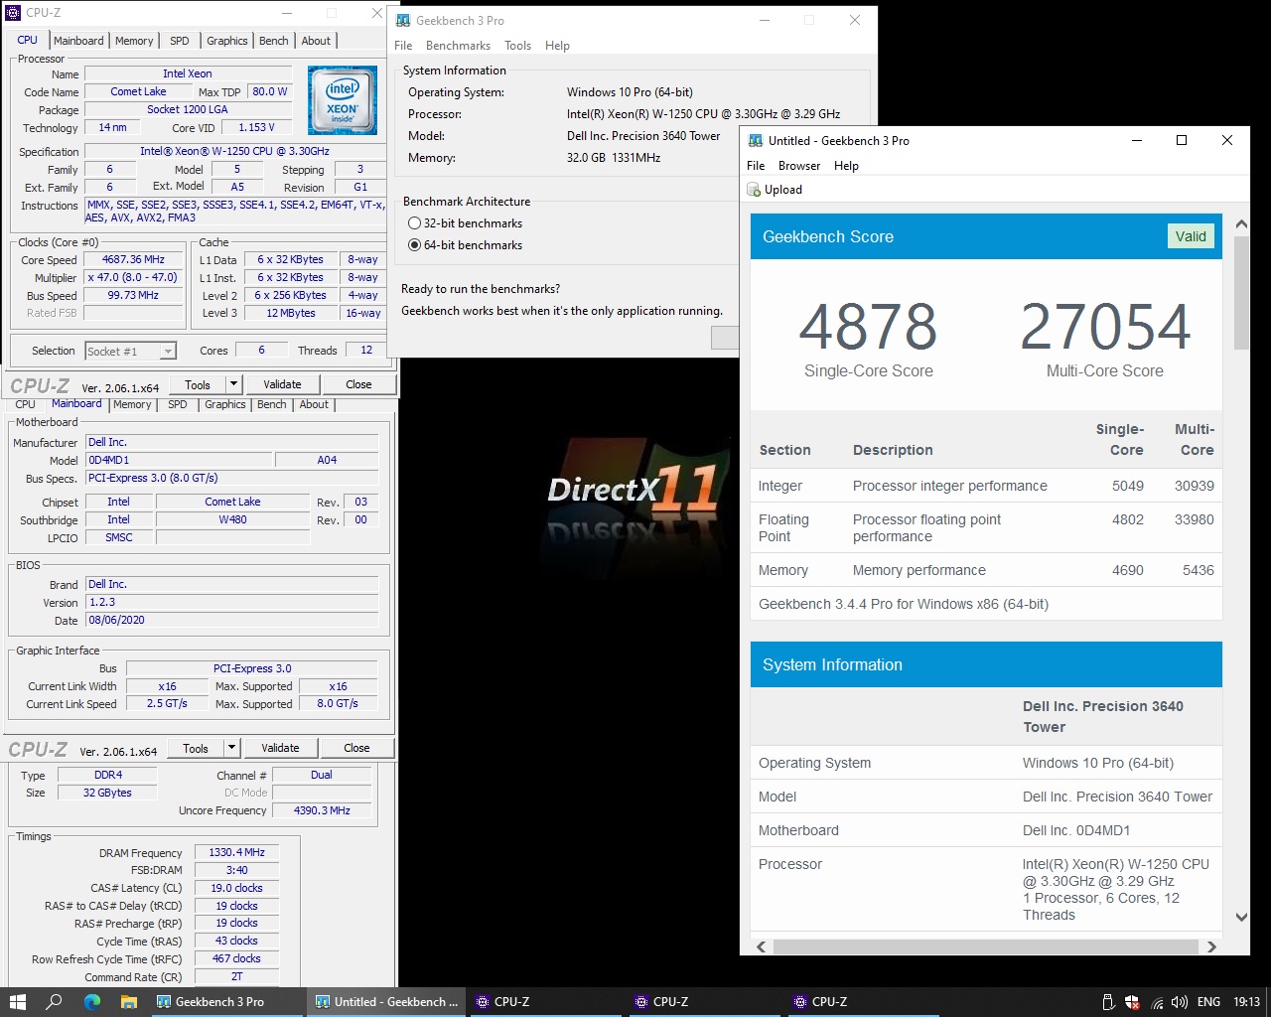Click the vertical scrollbar thumb in the Geekbench results

[1241, 293]
